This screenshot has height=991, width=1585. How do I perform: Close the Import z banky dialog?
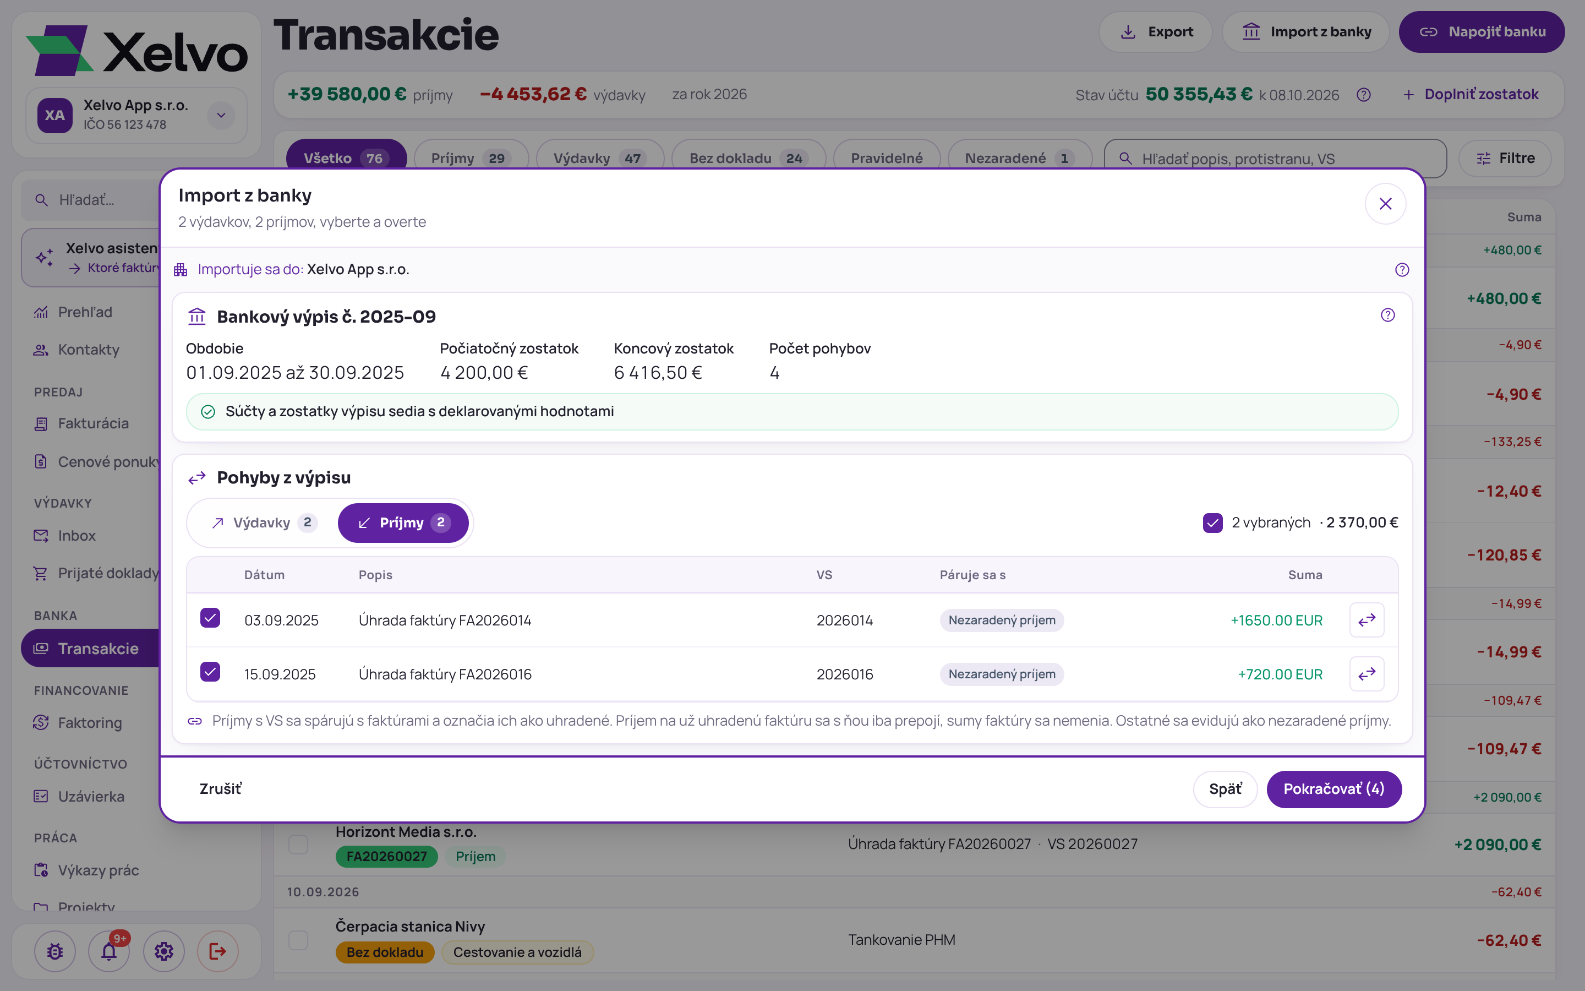[x=1385, y=204]
